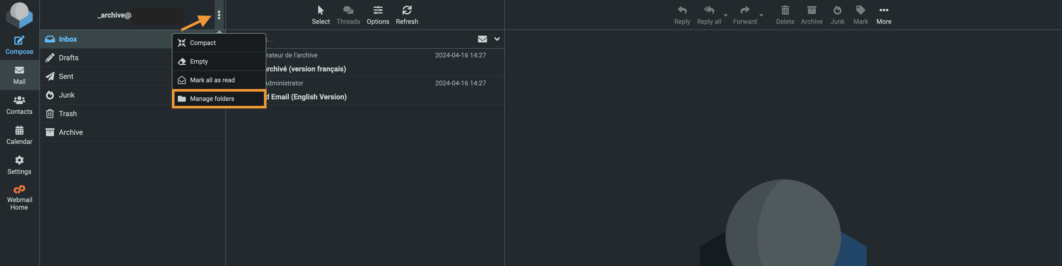
Task: Open list Options icon
Action: pyautogui.click(x=378, y=10)
